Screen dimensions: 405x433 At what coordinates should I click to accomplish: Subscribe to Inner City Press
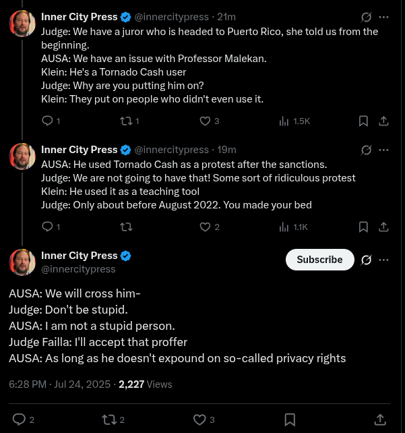pos(319,260)
